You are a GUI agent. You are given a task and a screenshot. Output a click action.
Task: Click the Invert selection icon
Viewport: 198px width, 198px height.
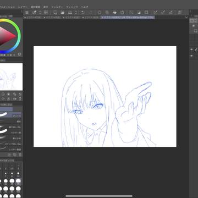click(139, 13)
